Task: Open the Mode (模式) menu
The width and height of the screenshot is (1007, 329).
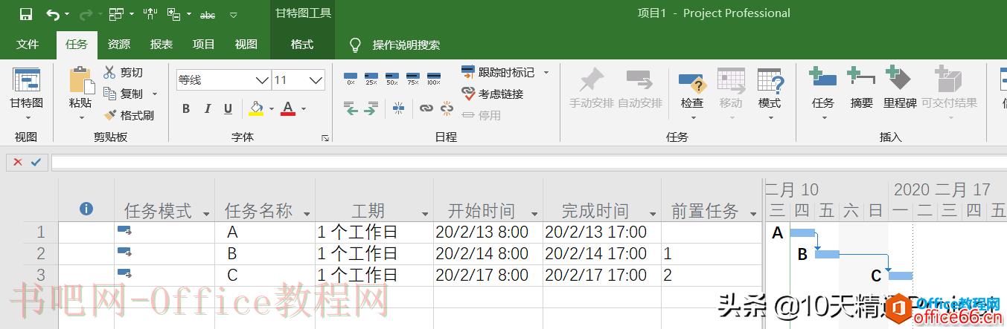Action: coord(770,94)
